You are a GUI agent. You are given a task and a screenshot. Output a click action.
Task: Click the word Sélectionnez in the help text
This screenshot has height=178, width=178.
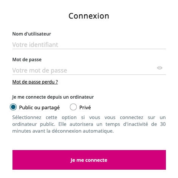click(27, 118)
